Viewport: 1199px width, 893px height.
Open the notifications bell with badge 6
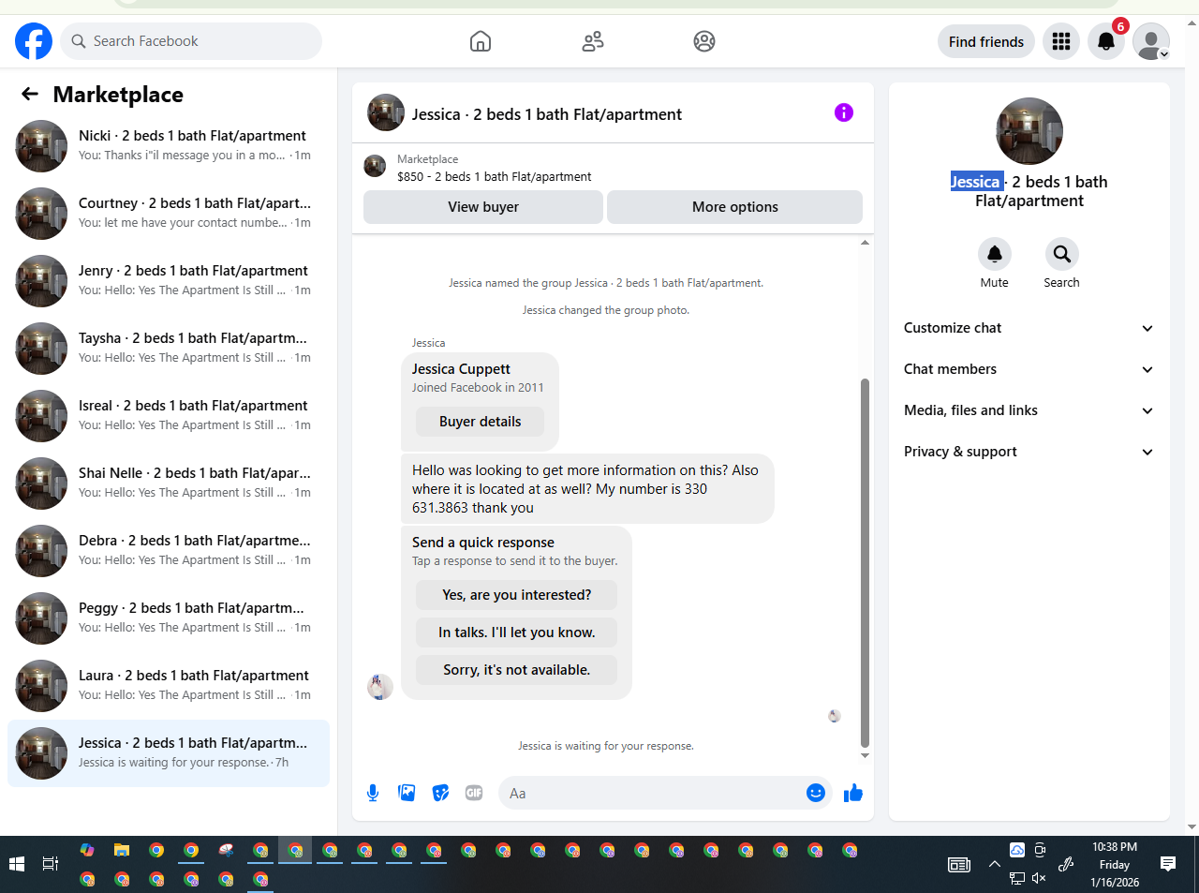pyautogui.click(x=1106, y=41)
